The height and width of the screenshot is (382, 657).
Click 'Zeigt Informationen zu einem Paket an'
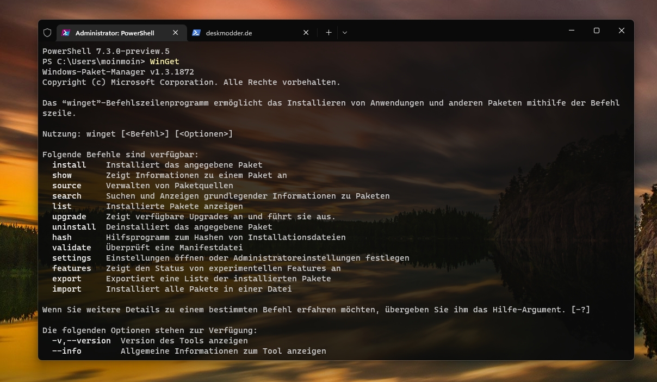coord(196,175)
